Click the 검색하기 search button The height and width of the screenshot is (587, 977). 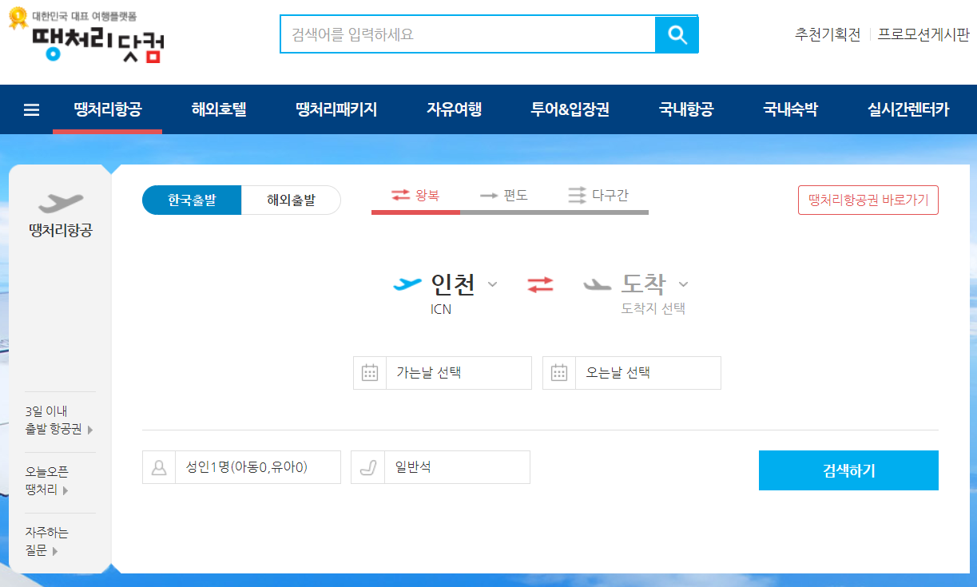848,470
